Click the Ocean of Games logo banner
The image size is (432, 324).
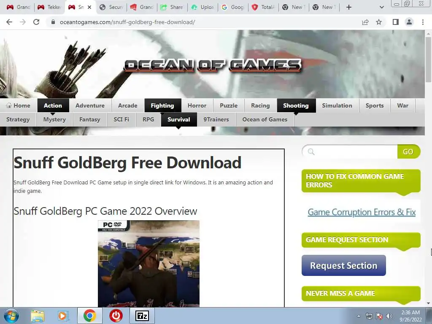coord(213,65)
